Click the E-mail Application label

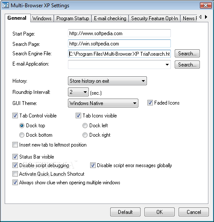pos(31,64)
